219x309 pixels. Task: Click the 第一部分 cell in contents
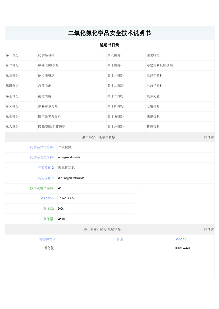[x=12, y=55]
